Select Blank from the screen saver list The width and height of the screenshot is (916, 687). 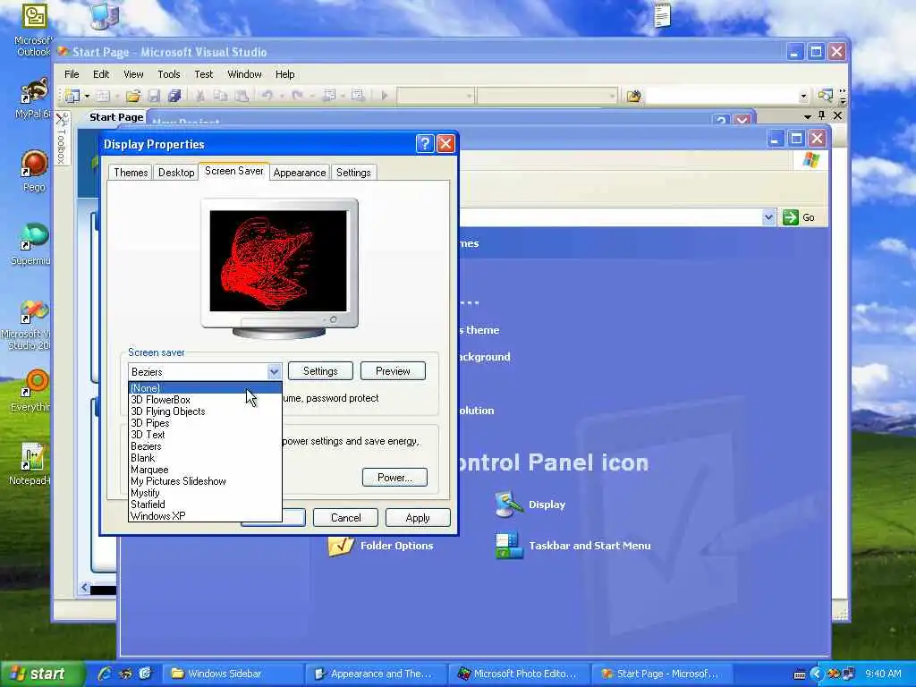pyautogui.click(x=205, y=458)
